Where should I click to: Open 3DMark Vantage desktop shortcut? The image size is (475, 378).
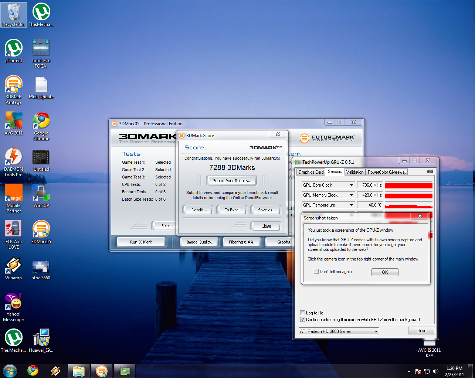click(x=14, y=90)
